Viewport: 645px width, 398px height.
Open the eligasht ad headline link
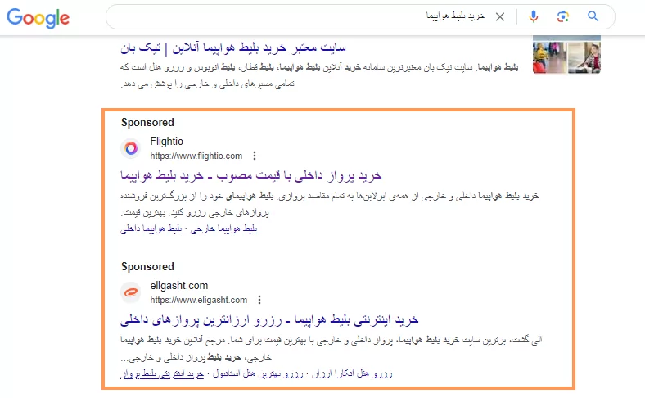coord(269,320)
